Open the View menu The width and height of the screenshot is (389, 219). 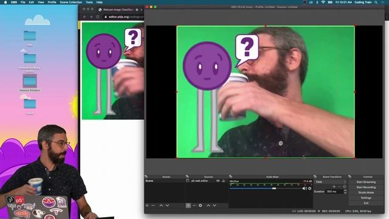click(41, 2)
